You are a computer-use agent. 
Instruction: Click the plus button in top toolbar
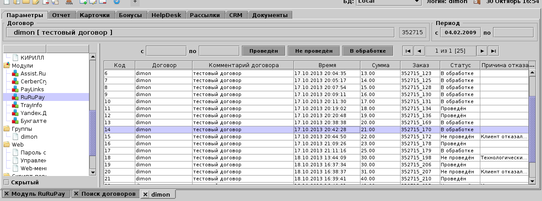tap(135, 2)
